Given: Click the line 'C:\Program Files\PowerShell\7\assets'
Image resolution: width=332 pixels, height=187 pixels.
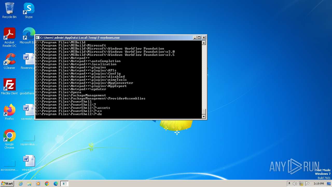Looking at the screenshot, I should click(x=73, y=108).
